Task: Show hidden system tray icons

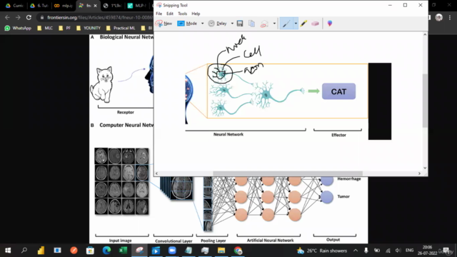Action: click(x=356, y=251)
